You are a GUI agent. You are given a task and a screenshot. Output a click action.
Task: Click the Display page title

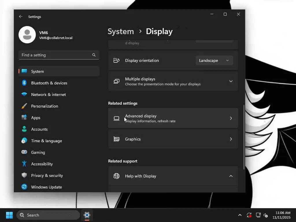pos(159,31)
